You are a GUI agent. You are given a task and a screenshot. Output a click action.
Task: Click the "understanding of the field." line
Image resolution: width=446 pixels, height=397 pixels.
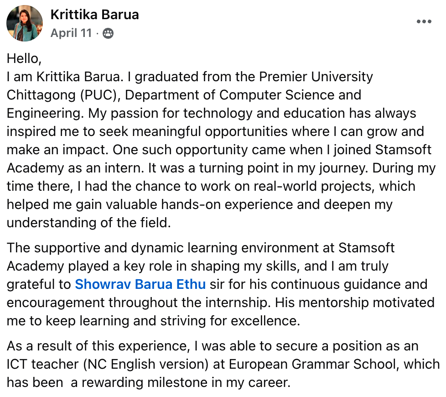pyautogui.click(x=89, y=223)
